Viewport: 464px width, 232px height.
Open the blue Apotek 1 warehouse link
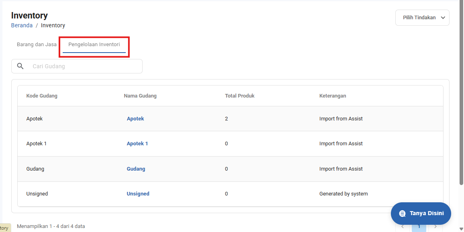(x=137, y=144)
